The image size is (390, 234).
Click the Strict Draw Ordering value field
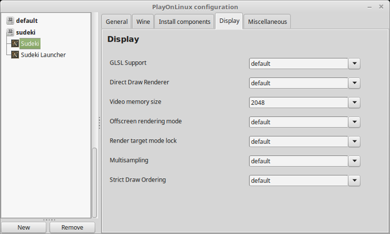coord(299,181)
